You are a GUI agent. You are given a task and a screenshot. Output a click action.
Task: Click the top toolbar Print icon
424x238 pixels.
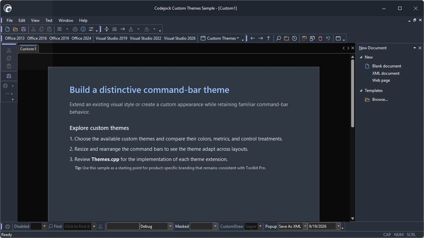click(x=75, y=29)
